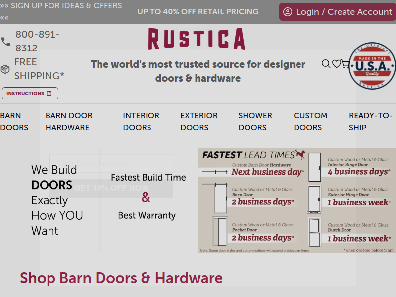
Task: Open the Instructions link button
Action: pos(30,93)
